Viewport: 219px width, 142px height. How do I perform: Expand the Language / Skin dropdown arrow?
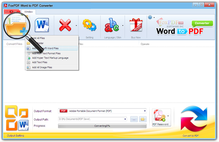coord(122,25)
